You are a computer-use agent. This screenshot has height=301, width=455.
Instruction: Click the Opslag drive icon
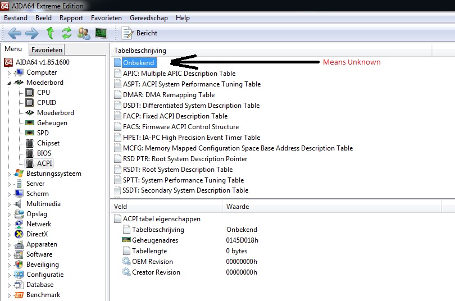point(19,214)
